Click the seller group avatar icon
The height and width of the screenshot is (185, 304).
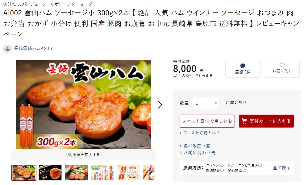(x=7, y=49)
